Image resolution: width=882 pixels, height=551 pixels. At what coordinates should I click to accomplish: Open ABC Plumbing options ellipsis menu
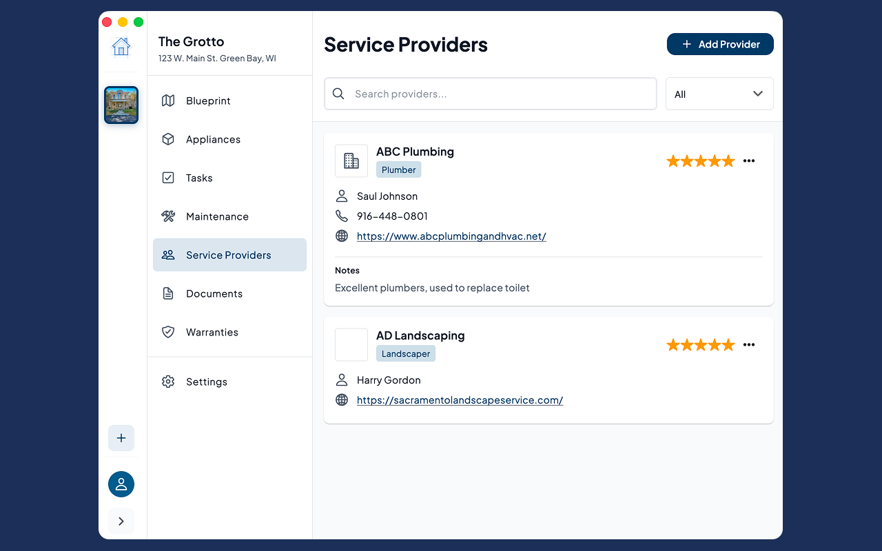[749, 160]
